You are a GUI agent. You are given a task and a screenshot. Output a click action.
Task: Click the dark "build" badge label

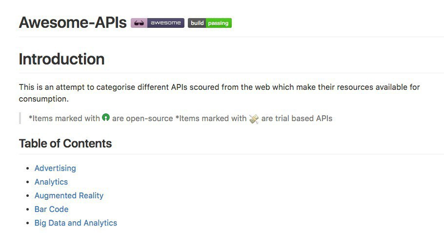pos(197,23)
